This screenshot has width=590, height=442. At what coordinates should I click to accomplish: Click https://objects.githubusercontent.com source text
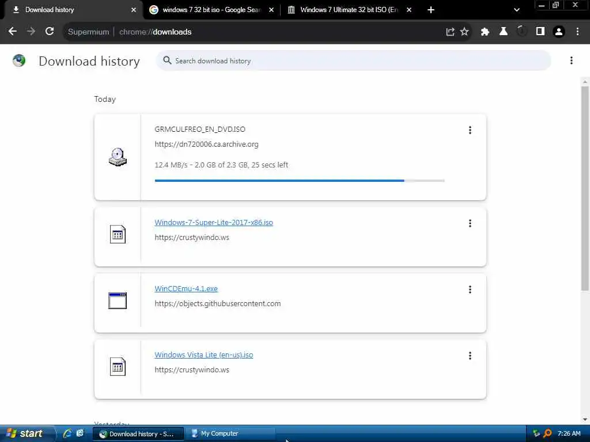pos(217,304)
